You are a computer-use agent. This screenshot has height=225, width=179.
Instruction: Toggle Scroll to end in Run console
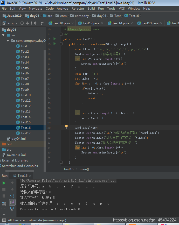click(x=12, y=202)
